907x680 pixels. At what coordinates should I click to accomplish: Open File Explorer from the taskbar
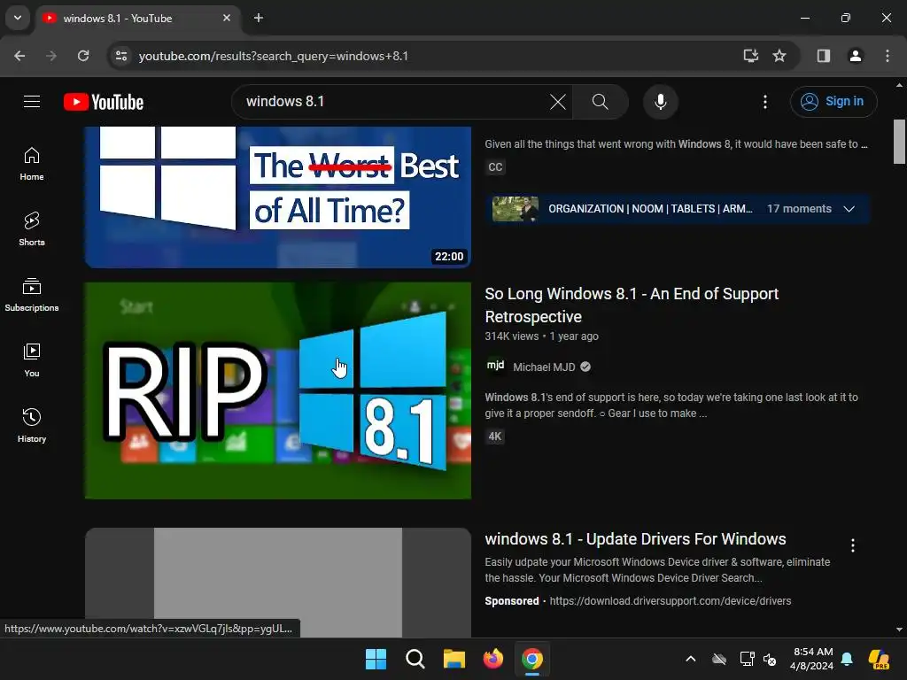[454, 659]
